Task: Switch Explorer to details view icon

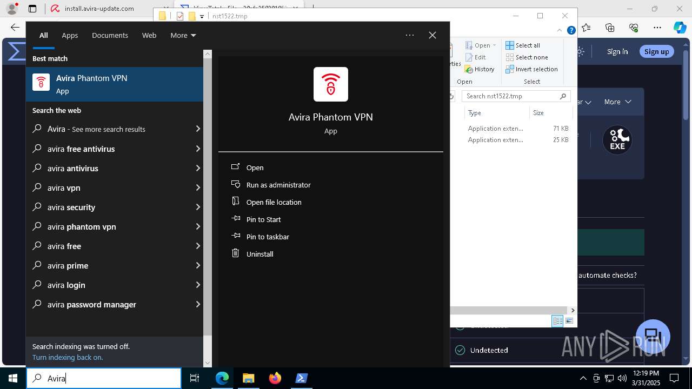Action: click(557, 321)
